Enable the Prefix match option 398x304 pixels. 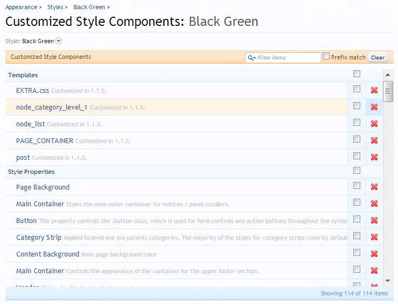pyautogui.click(x=326, y=56)
